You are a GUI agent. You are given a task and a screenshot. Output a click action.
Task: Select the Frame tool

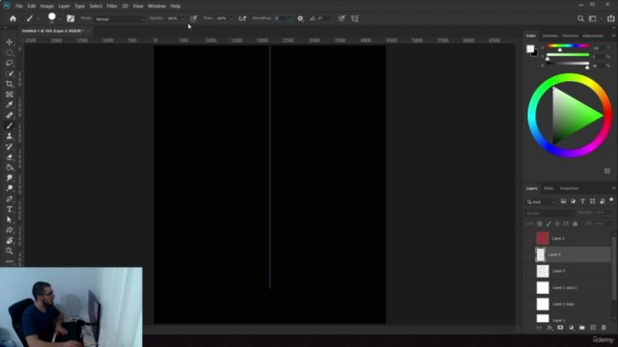(x=10, y=94)
